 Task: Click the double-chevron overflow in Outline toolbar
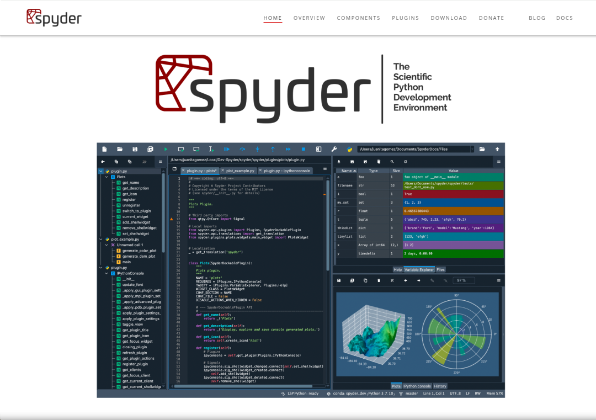[x=145, y=162]
